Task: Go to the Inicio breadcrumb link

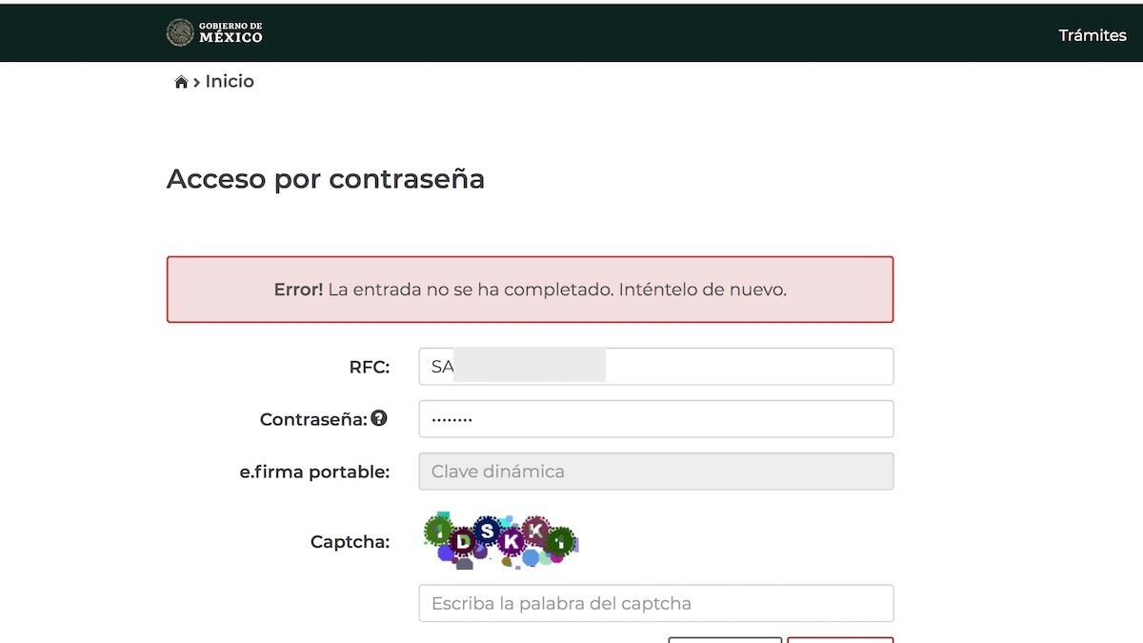Action: point(230,82)
